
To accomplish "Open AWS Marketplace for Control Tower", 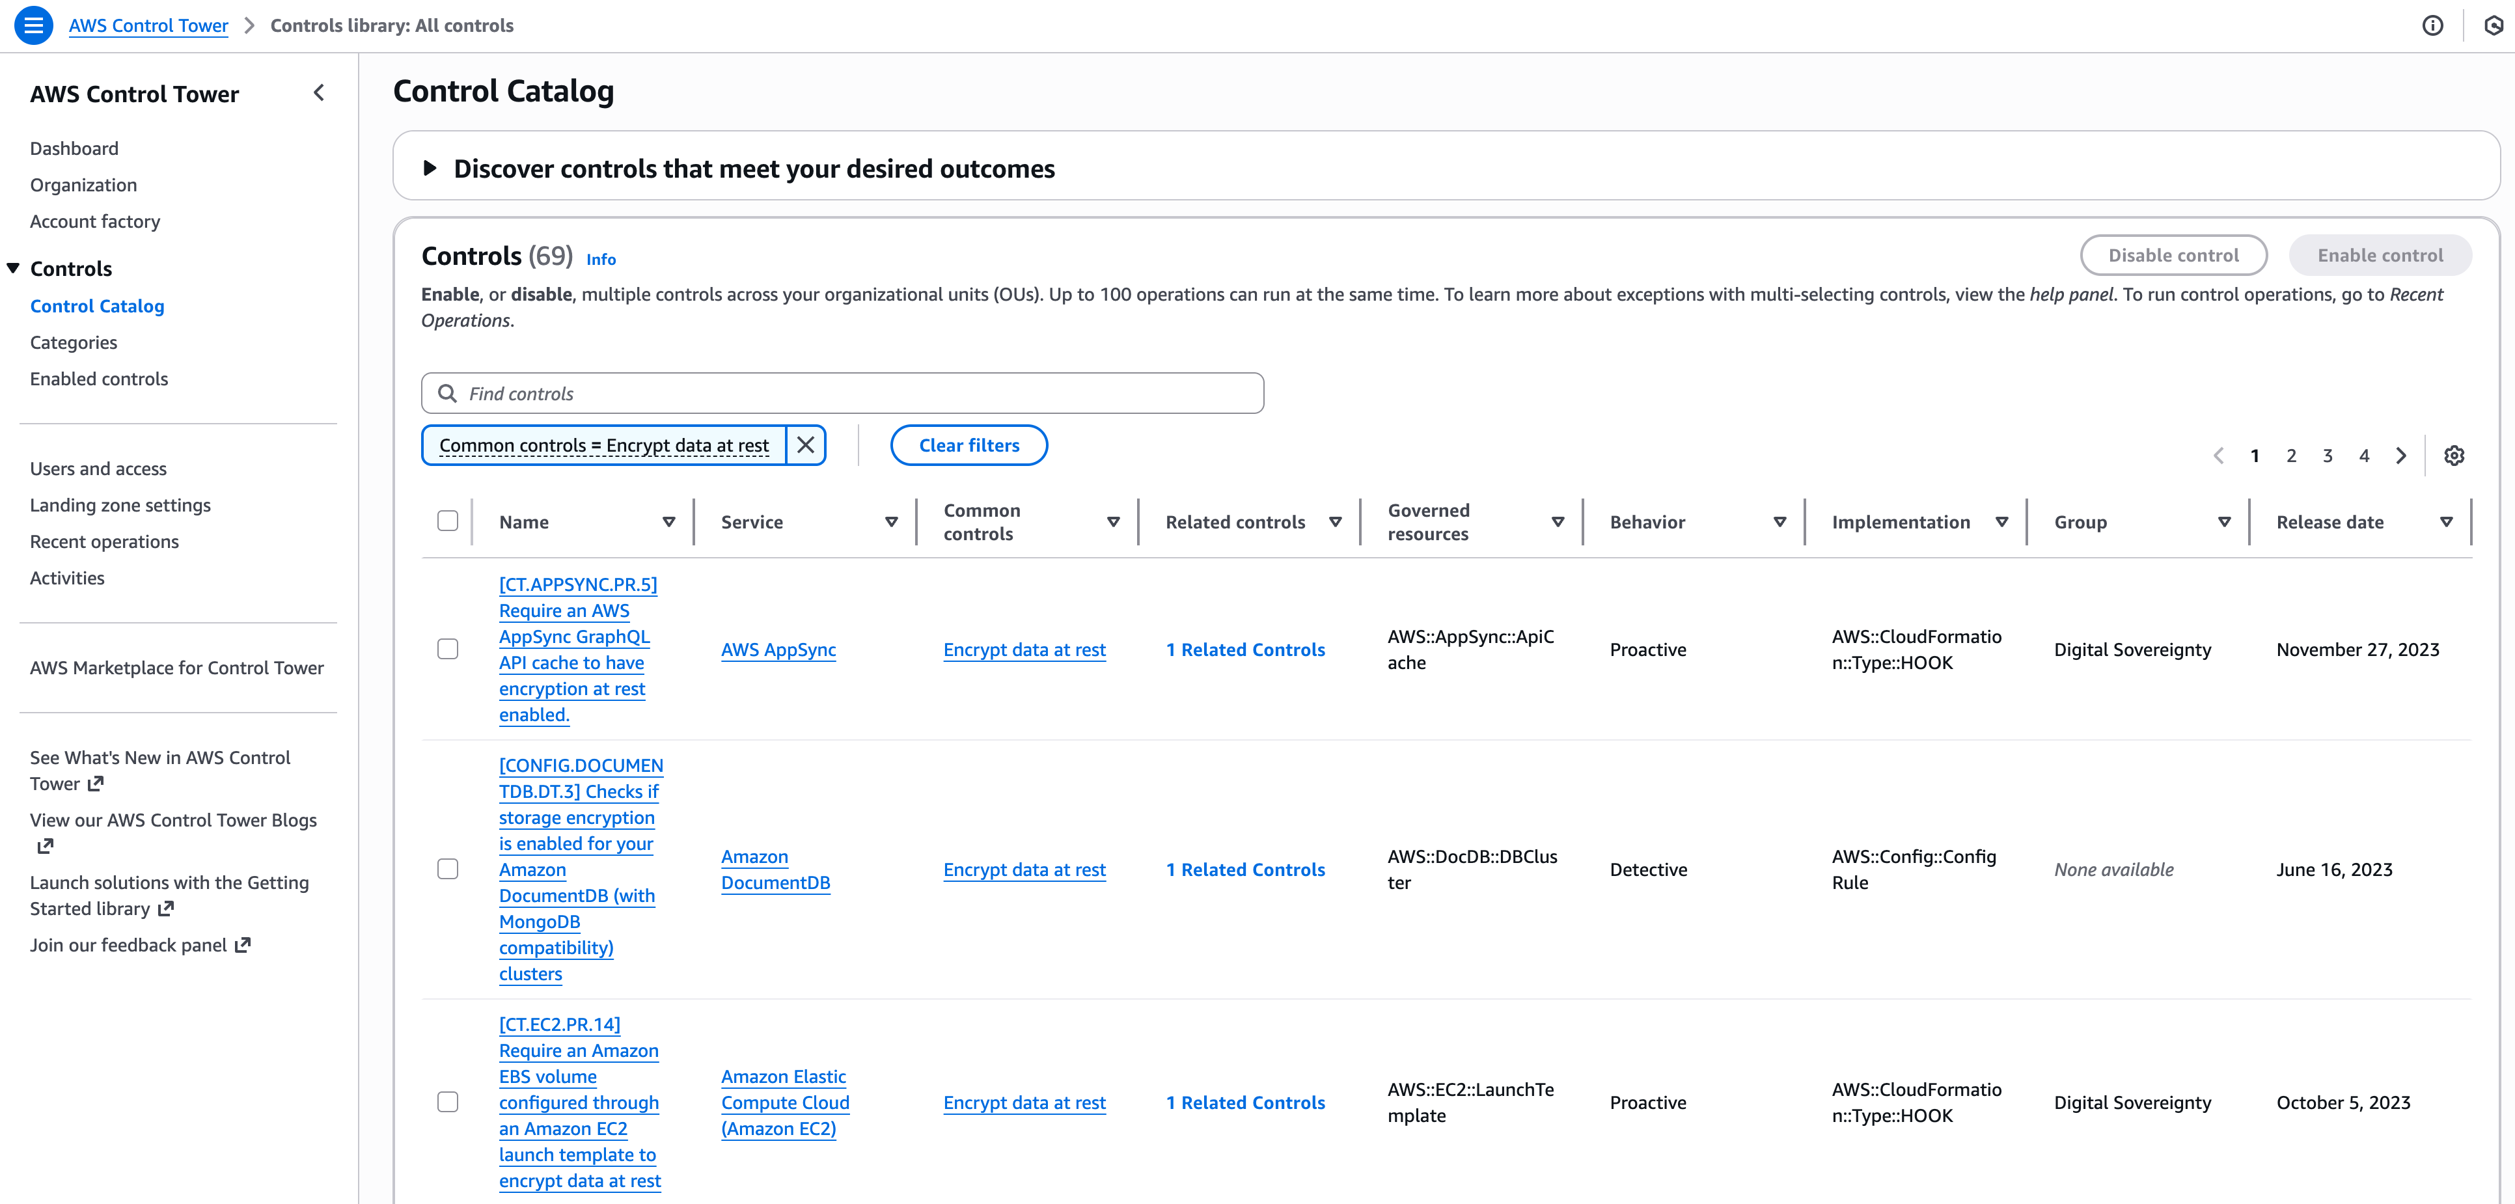I will [177, 668].
